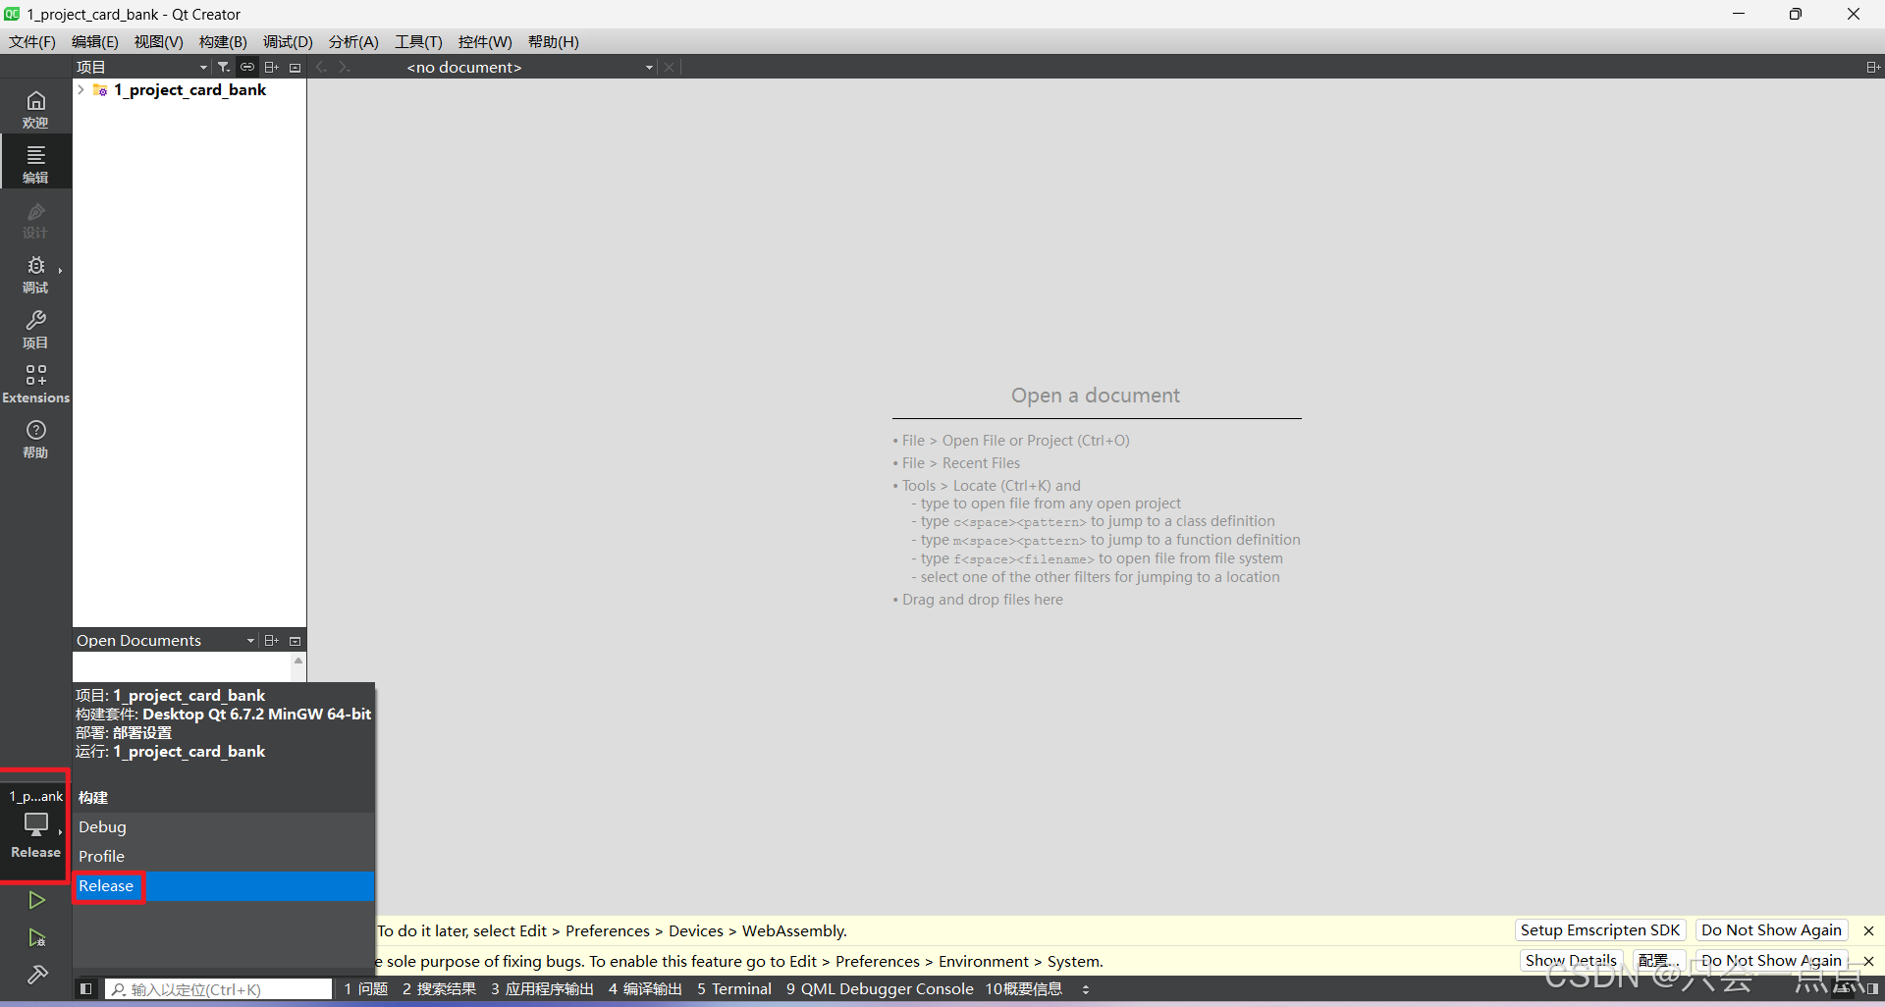Image resolution: width=1885 pixels, height=1007 pixels.
Task: Close the Open Documents panel
Action: coord(295,640)
